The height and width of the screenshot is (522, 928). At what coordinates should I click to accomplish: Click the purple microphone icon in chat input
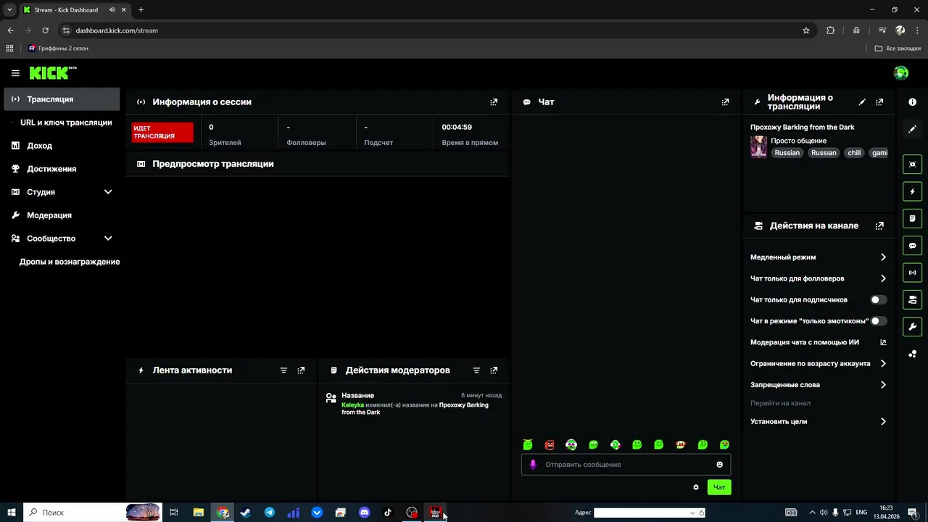click(533, 465)
